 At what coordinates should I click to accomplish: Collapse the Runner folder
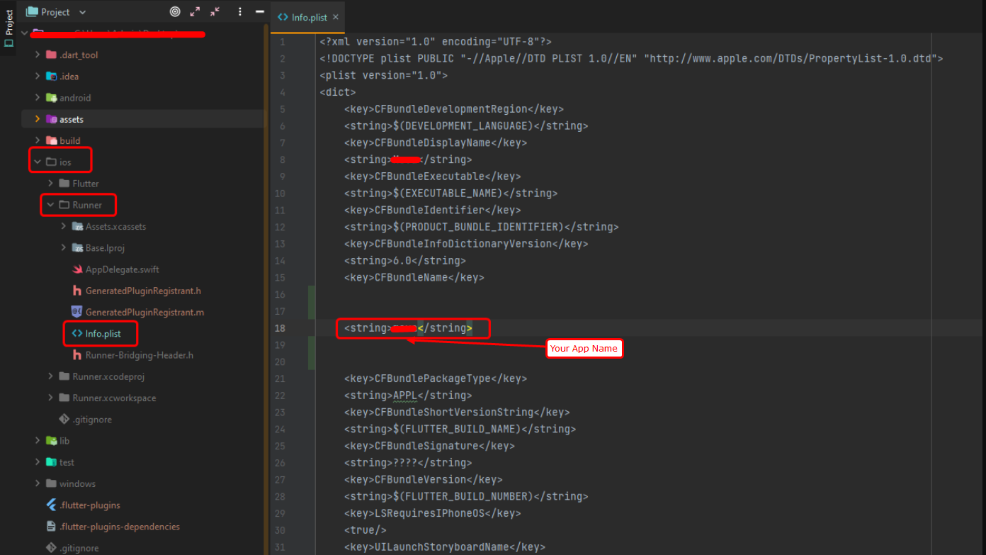click(50, 205)
